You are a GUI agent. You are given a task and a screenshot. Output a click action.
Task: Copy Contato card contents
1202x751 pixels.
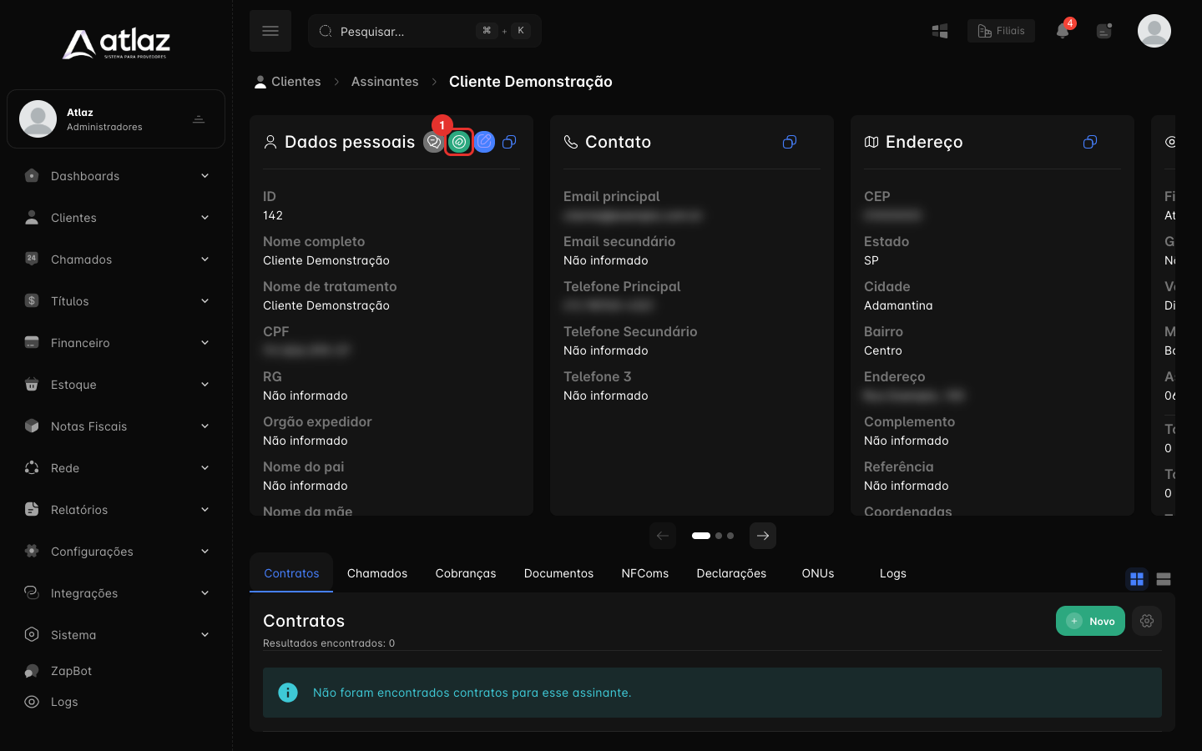(x=790, y=142)
